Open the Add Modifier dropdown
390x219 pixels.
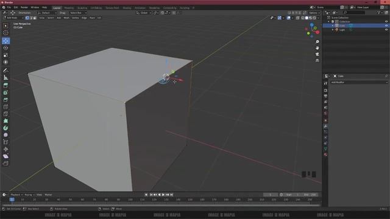coord(359,82)
